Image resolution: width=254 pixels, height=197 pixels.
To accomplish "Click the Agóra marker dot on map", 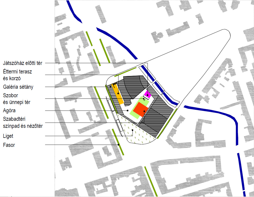I will click(x=128, y=111).
